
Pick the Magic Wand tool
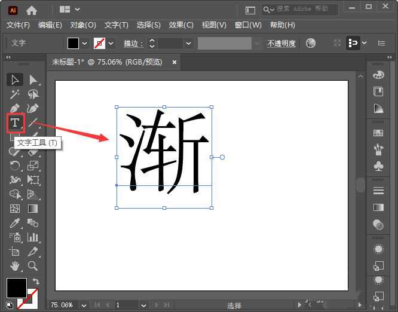15,94
